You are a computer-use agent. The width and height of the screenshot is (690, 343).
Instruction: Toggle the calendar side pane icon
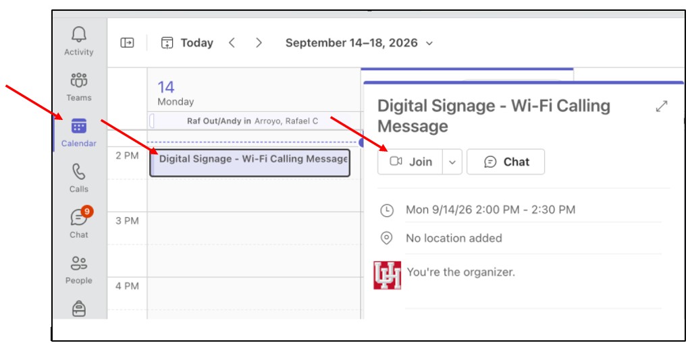coord(127,42)
